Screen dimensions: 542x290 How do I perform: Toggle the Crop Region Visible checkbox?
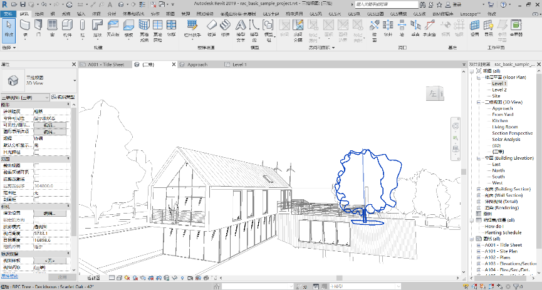click(x=36, y=172)
